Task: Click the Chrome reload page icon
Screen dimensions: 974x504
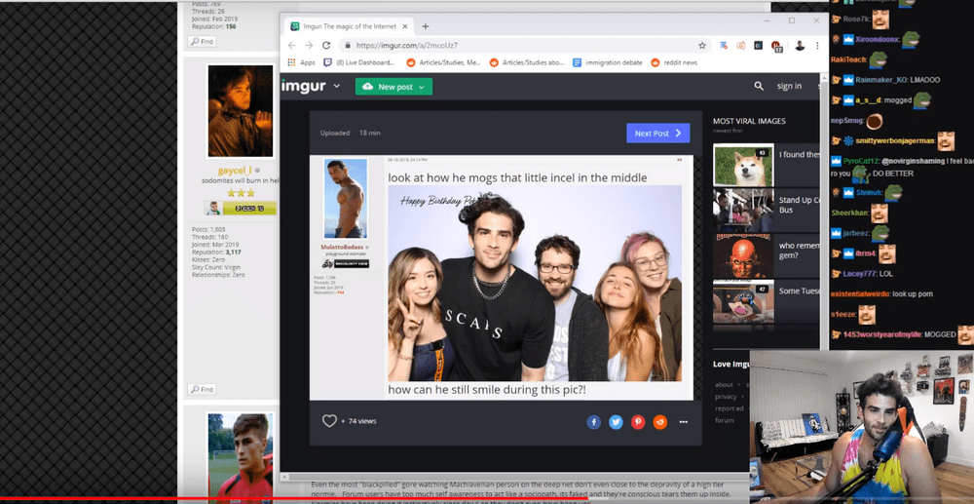Action: (x=326, y=46)
